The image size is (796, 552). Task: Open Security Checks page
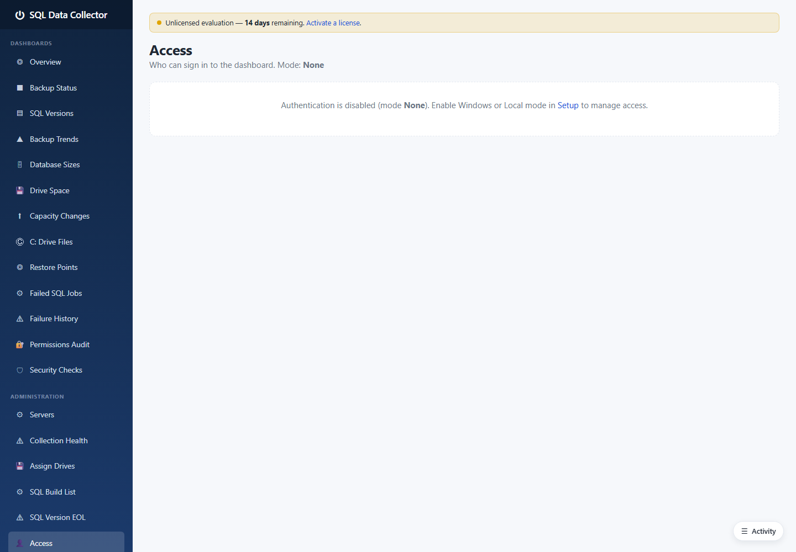coord(66,370)
